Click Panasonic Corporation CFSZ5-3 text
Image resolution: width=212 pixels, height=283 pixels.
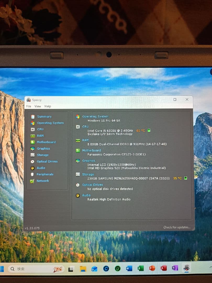[x=116, y=154]
